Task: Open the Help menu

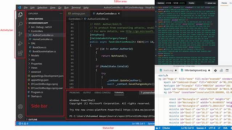Action: click(x=86, y=8)
